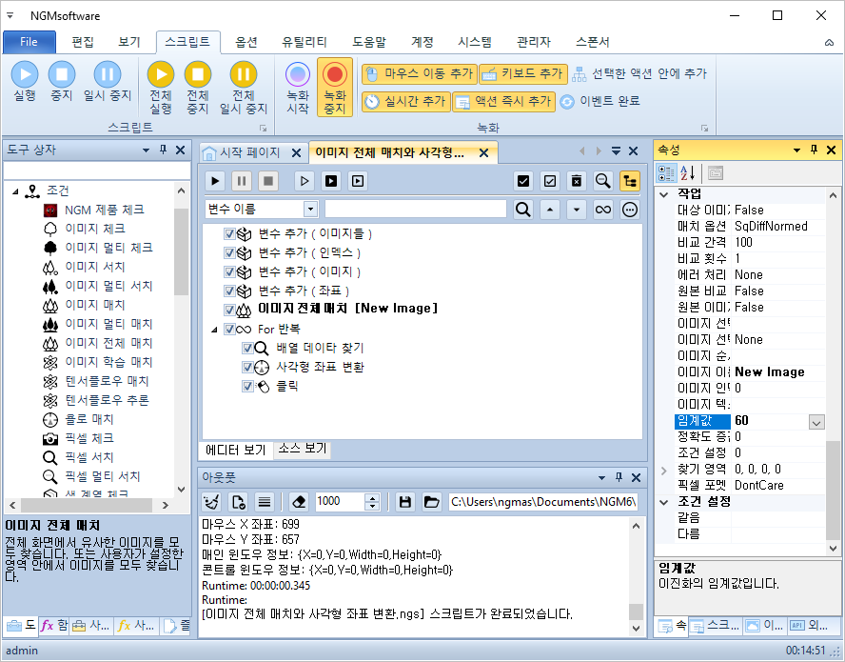Click the toolbox horizontal scrollbar

(x=88, y=505)
